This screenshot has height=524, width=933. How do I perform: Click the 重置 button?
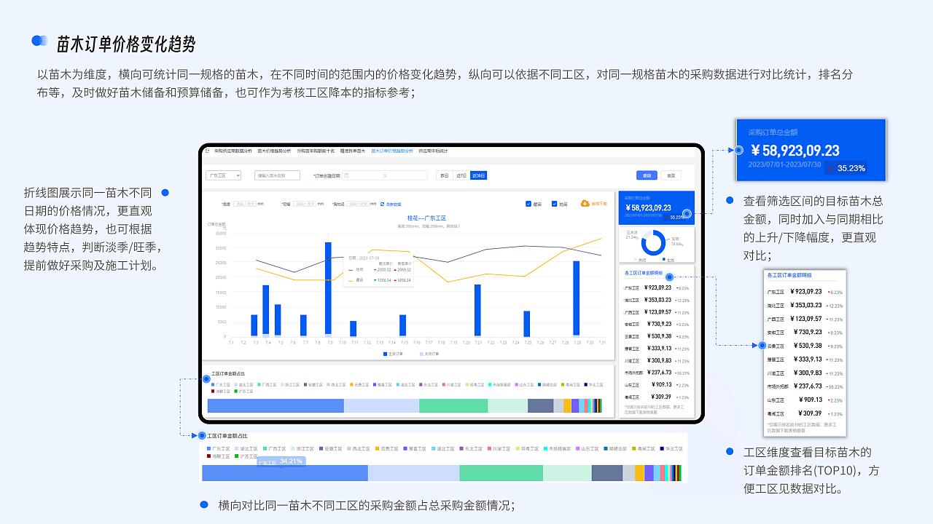[x=671, y=175]
